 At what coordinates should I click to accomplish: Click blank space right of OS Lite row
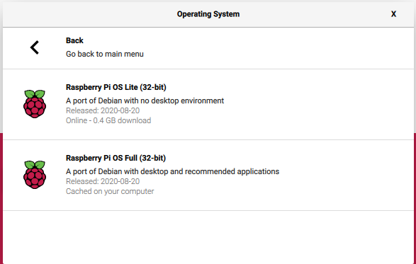318,105
